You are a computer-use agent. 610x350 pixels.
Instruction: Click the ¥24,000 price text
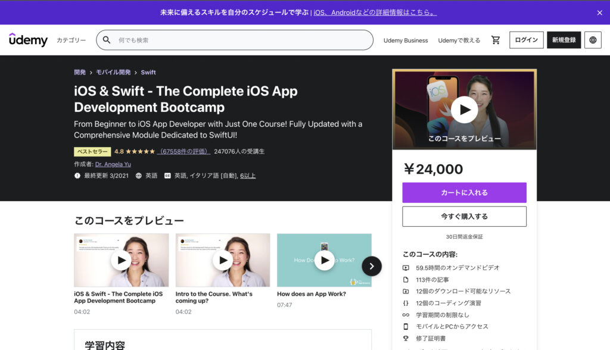[x=433, y=169]
